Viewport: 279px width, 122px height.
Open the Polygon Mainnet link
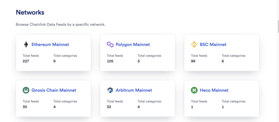click(x=133, y=44)
